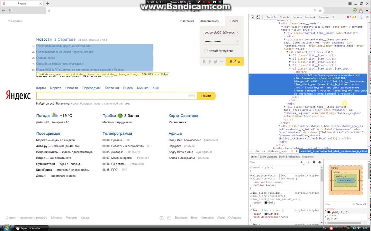The height and width of the screenshot is (231, 371).
Task: Click the new style rule plus icon
Action: click(301, 162)
